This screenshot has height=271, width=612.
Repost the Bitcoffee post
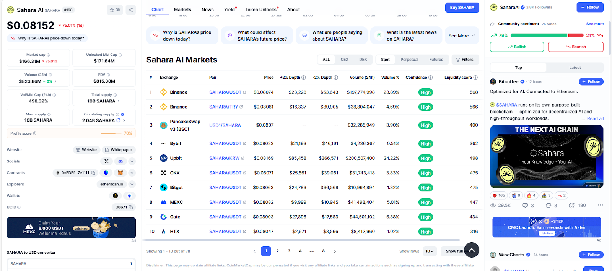(x=548, y=205)
